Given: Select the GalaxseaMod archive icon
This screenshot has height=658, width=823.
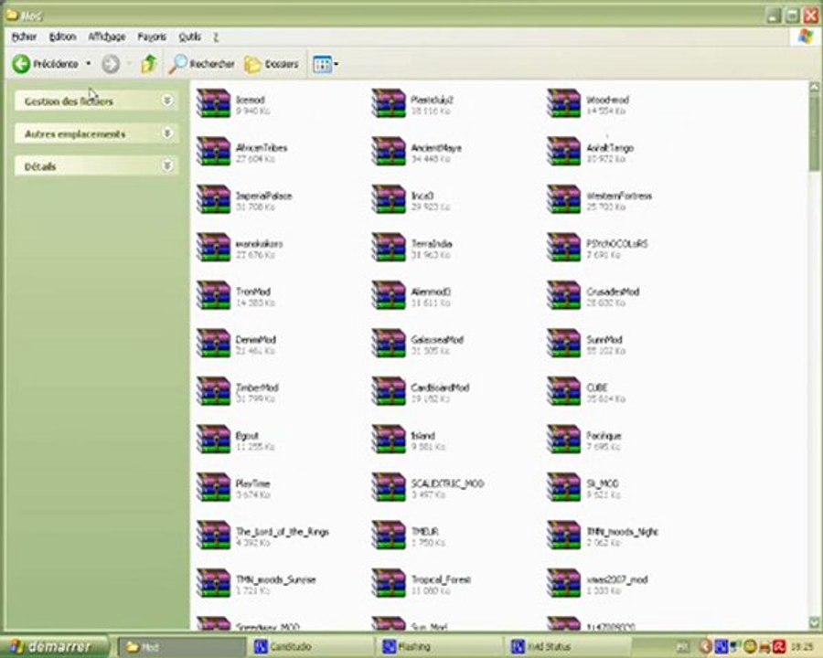Looking at the screenshot, I should 389,344.
